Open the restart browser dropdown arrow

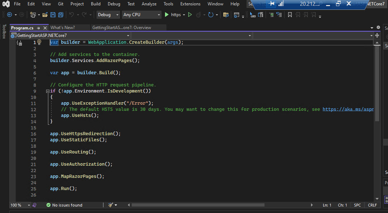pos(217,15)
